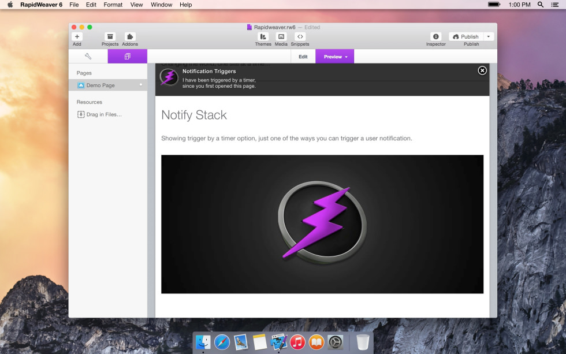Open the Projects toolbar icon
This screenshot has width=566, height=354.
tap(110, 36)
